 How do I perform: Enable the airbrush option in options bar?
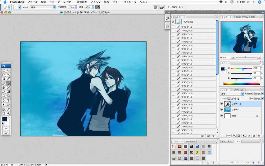tap(98, 7)
